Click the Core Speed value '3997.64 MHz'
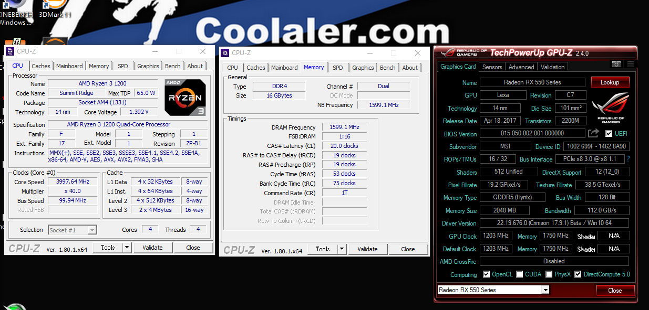This screenshot has width=649, height=310. 73,181
